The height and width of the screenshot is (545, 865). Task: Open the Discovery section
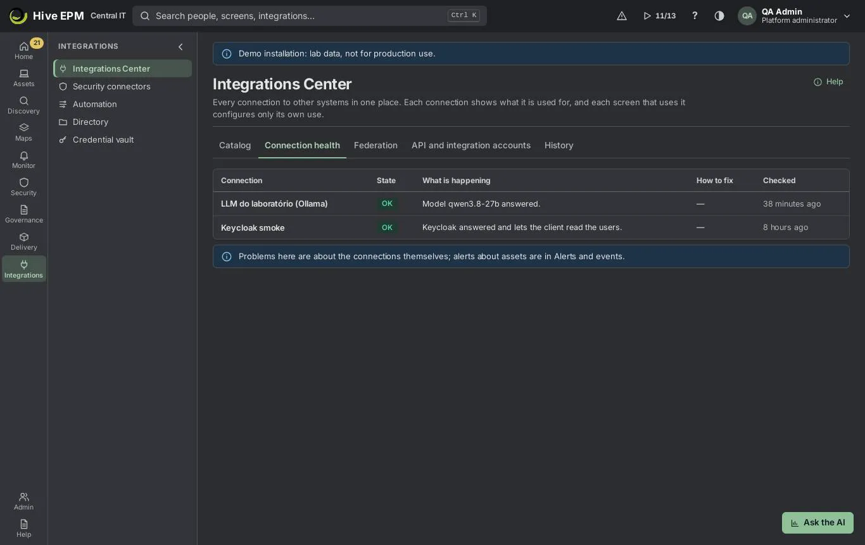(x=23, y=105)
